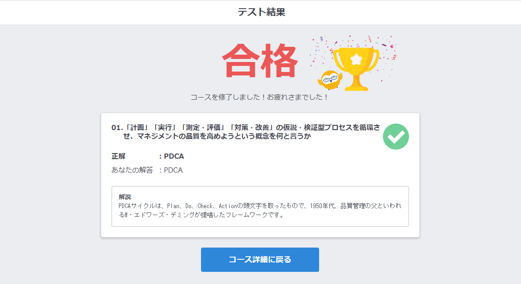Click the コースを修了しました congratulation message
521x284 pixels.
[260, 97]
